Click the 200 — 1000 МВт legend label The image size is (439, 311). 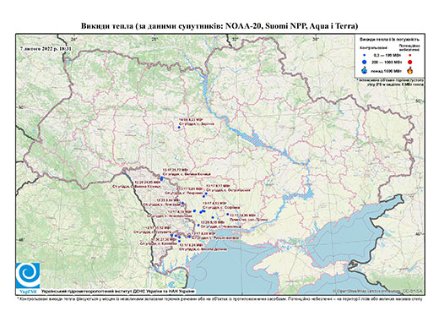point(386,62)
